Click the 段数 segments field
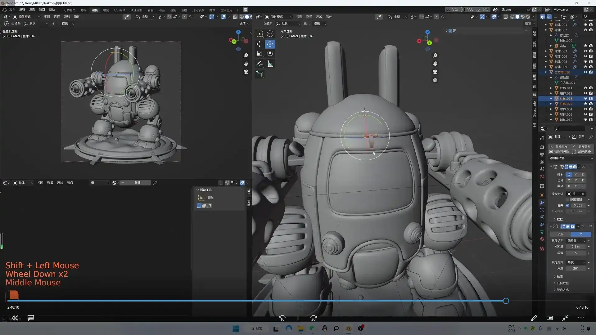Image resolution: width=596 pixels, height=335 pixels. click(576, 253)
